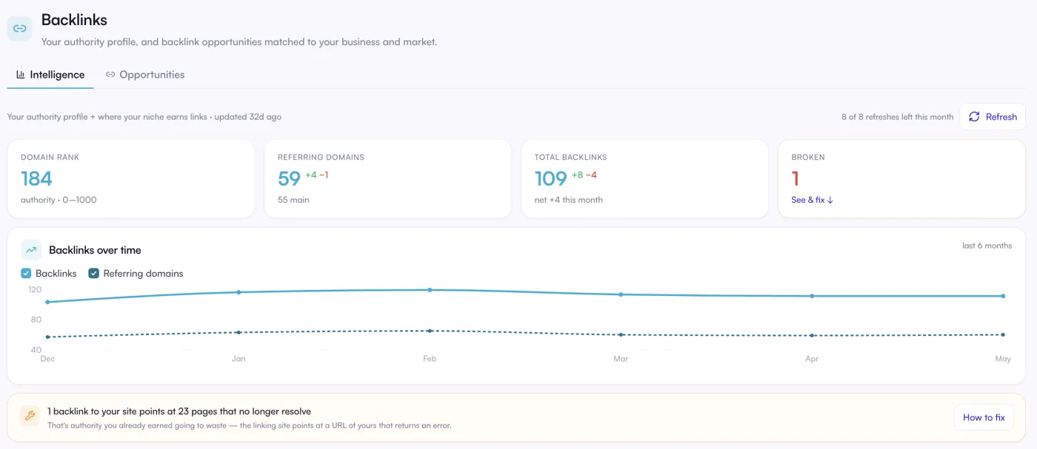
Task: Click the 120 y-axis label
Action: coord(35,289)
